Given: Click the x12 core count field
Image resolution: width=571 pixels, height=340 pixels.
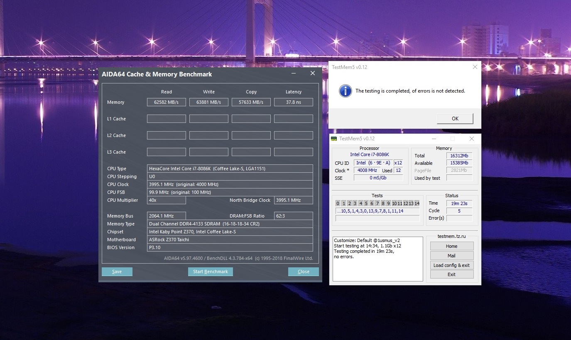Looking at the screenshot, I should point(398,163).
